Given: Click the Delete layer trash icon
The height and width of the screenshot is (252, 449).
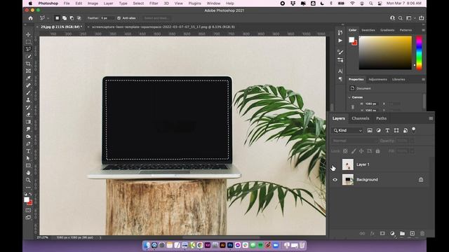Looking at the screenshot, I should [422, 233].
